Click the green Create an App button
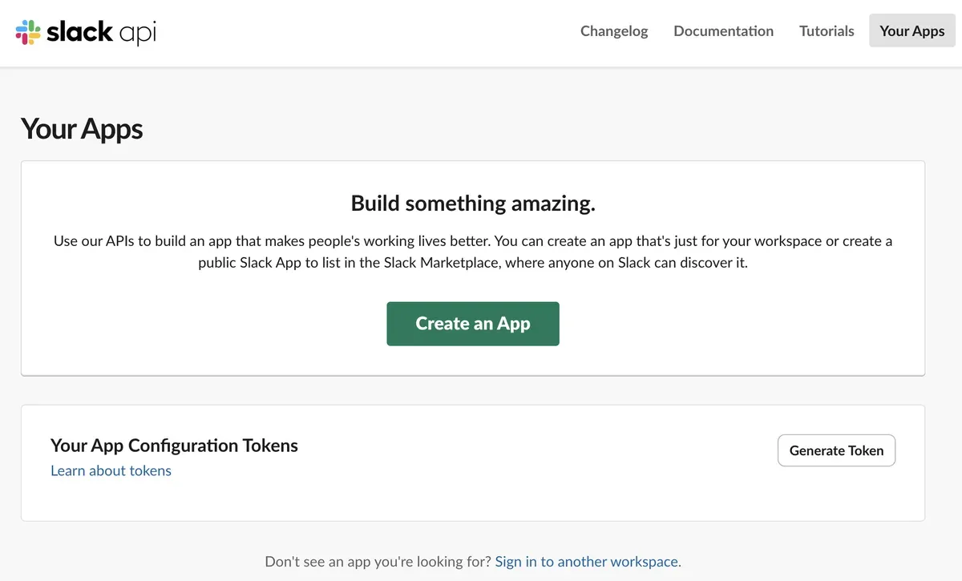 [x=473, y=324]
